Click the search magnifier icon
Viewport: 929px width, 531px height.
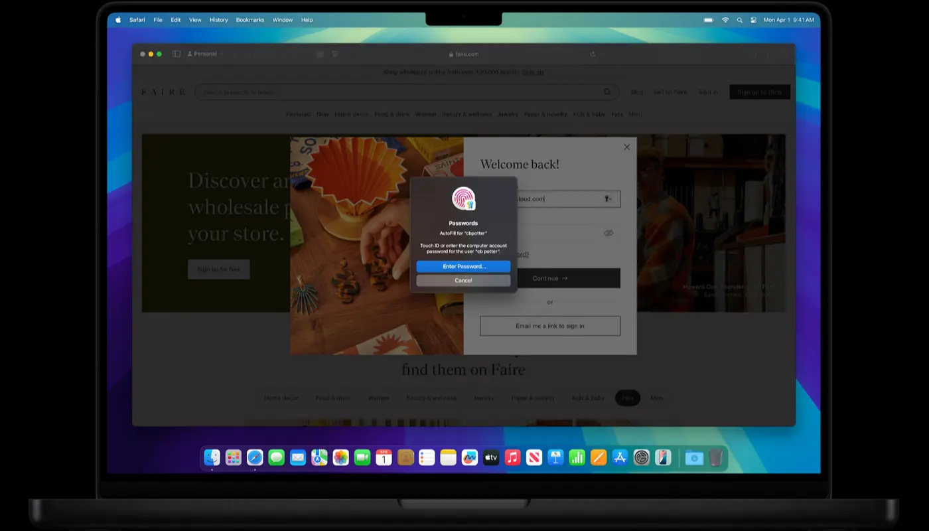point(607,92)
